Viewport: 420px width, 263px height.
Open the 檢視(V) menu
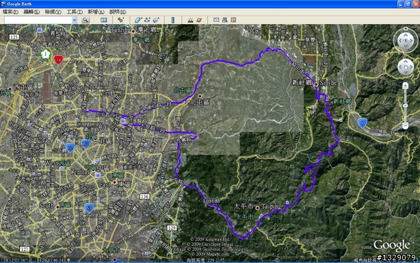[53, 12]
